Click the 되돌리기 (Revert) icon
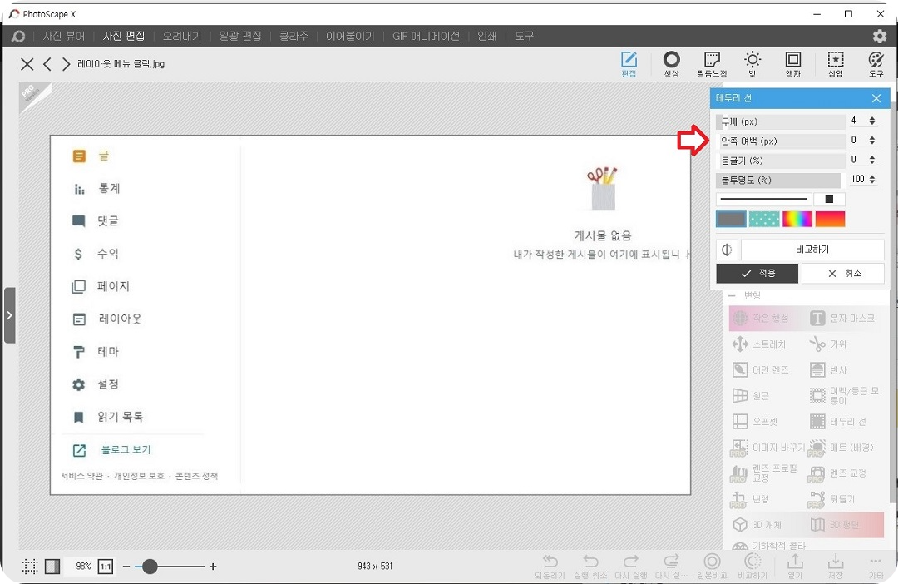Screen dimensions: 898x584 (x=550, y=566)
